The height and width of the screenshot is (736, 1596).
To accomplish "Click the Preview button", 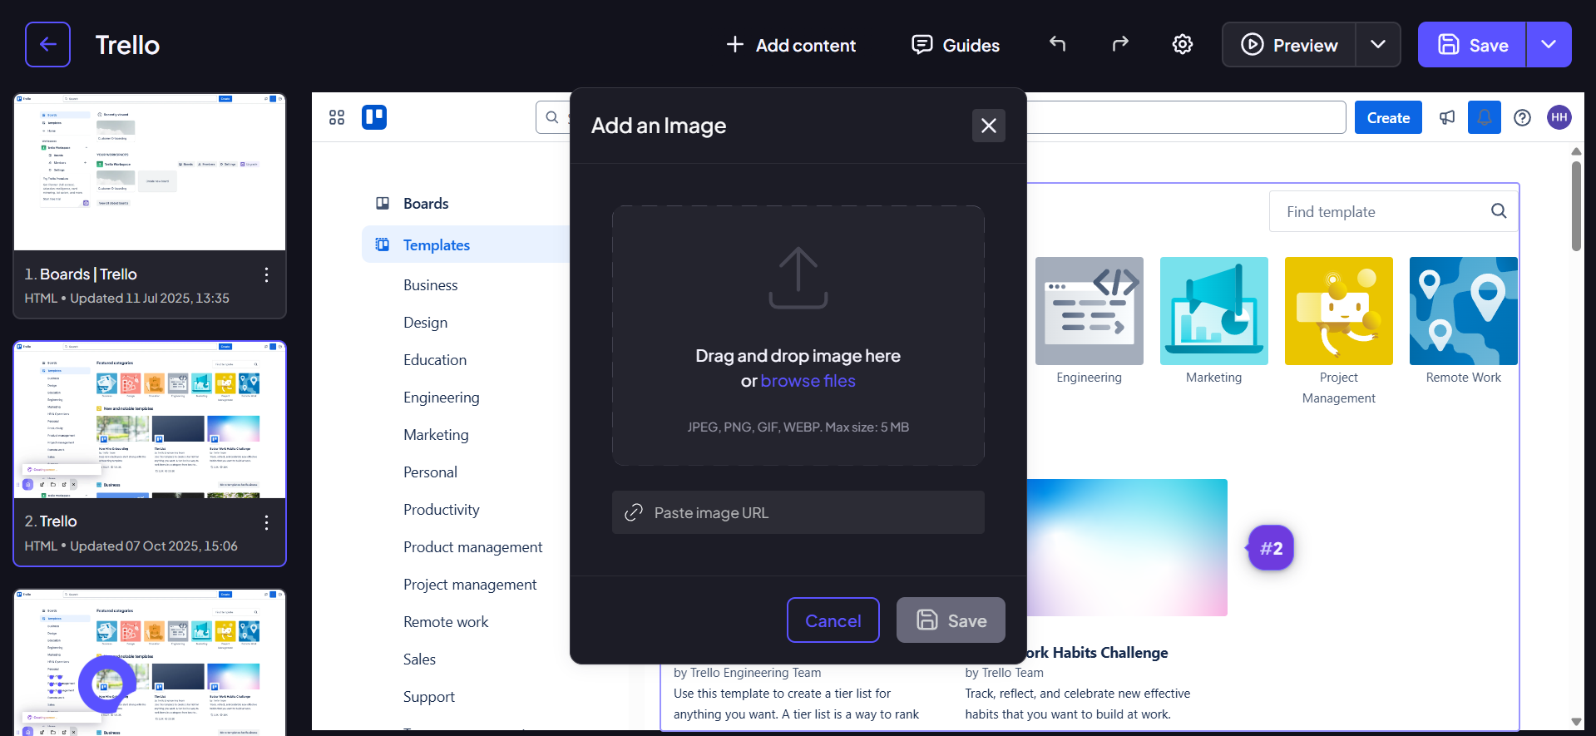I will [1289, 45].
